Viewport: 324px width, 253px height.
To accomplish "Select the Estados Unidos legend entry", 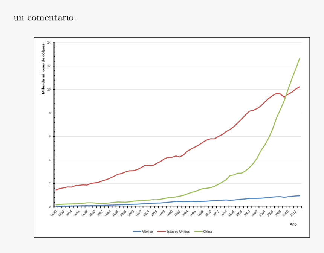I will coord(178,232).
